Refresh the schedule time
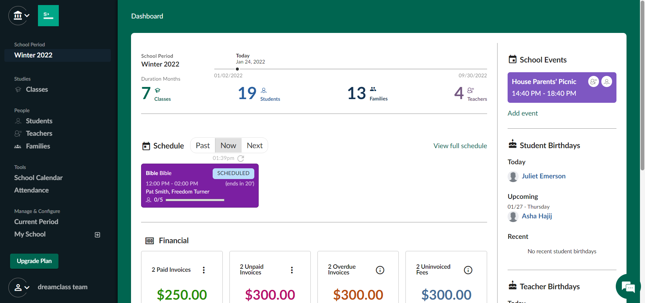 tap(241, 158)
